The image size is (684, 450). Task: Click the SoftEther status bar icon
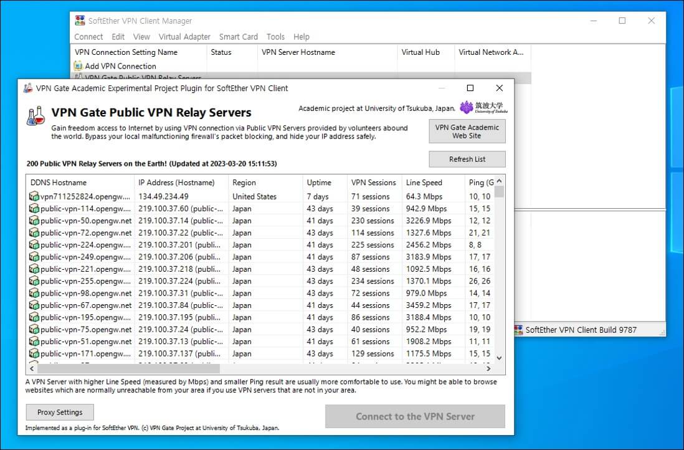point(518,330)
